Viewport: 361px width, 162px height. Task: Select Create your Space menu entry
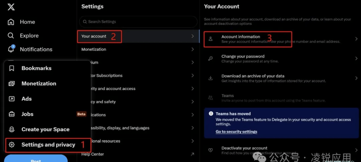(47, 129)
